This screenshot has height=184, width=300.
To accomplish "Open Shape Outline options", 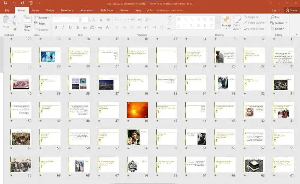I will click(254, 23).
